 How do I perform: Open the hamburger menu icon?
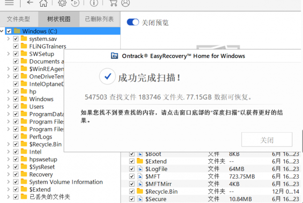pyautogui.click(x=9, y=3)
